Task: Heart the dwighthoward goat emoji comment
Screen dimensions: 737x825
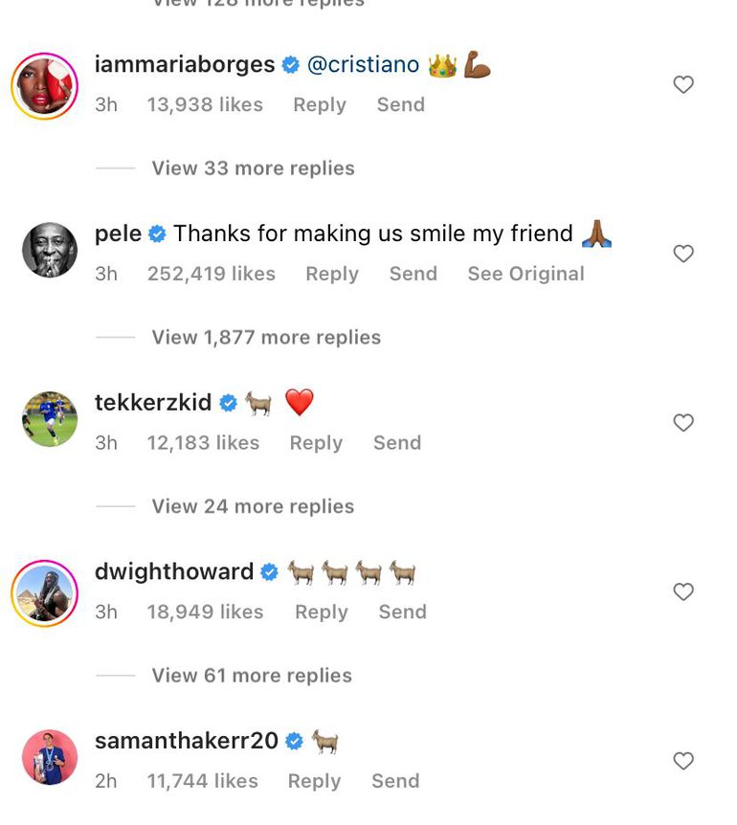Action: (x=683, y=592)
